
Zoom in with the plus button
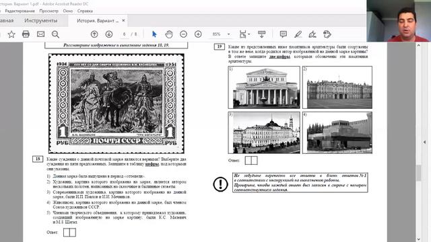[198, 34]
